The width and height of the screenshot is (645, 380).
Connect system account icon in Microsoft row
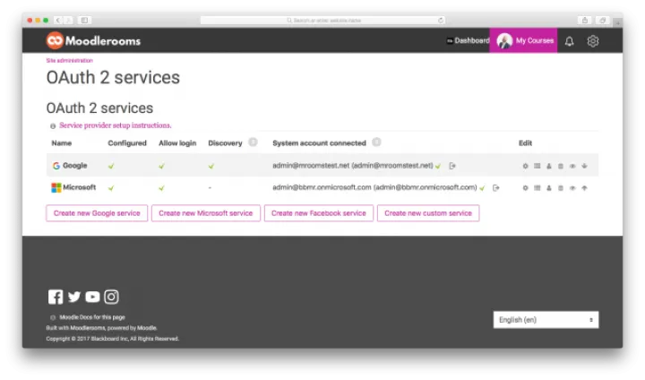pyautogui.click(x=496, y=187)
